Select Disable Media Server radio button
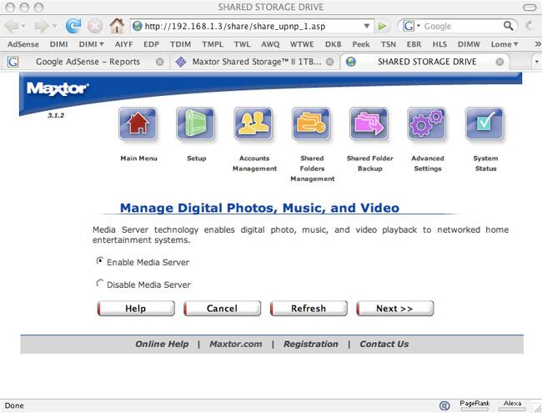Screen dimensions: 542x413 (99, 284)
